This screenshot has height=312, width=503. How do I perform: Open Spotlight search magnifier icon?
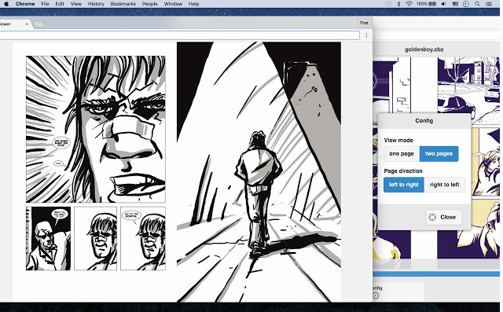[477, 4]
